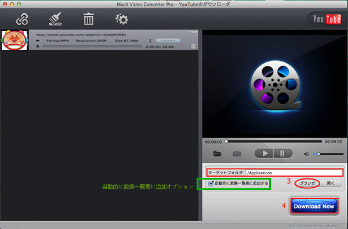Delete the video item with small trash icon
Screen dimensions: 348x229
click(x=194, y=46)
